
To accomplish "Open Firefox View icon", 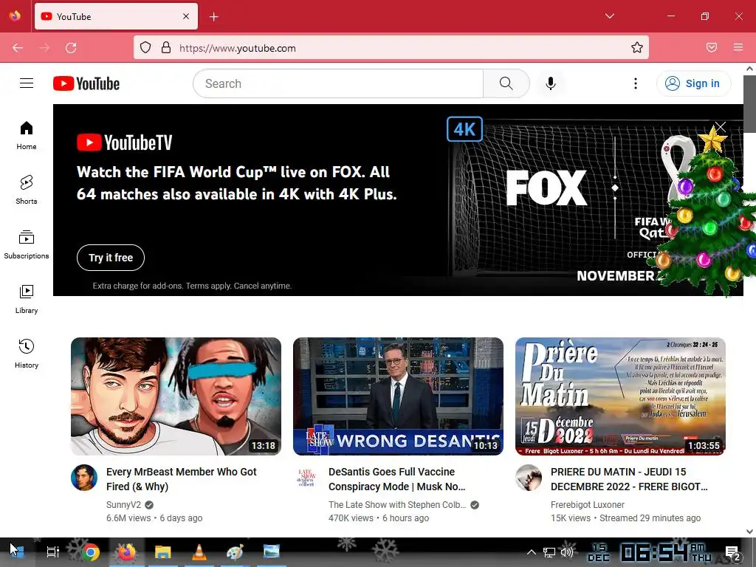I will [15, 16].
